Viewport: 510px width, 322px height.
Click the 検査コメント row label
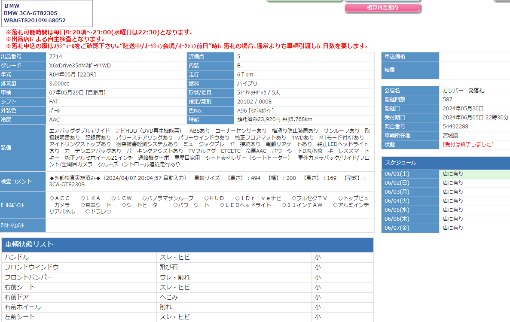pyautogui.click(x=23, y=181)
